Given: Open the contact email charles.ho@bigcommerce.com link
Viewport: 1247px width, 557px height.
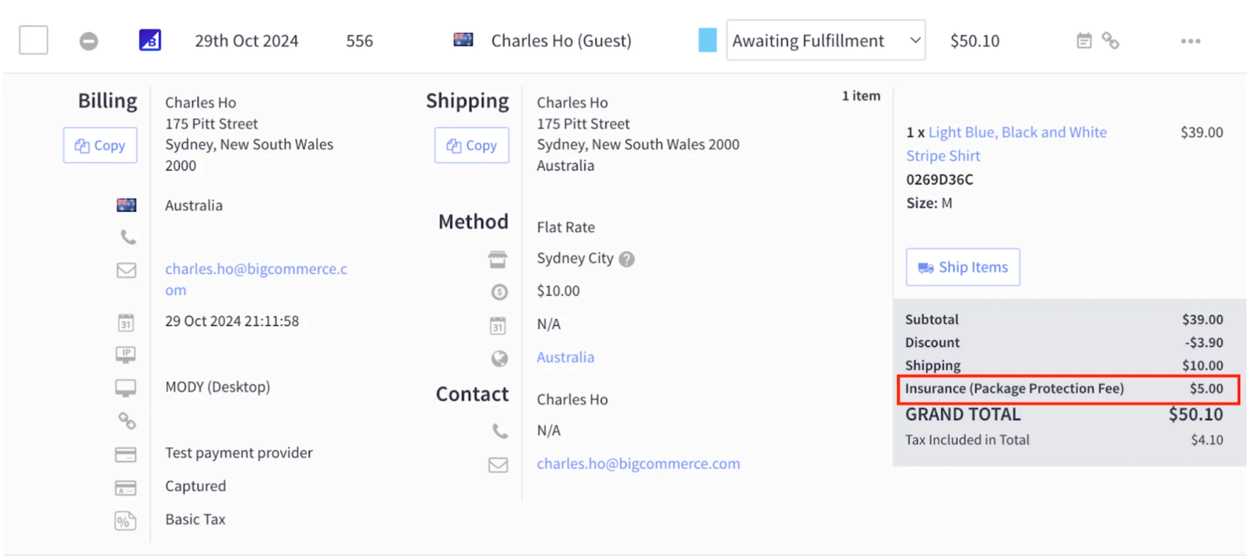Looking at the screenshot, I should [x=638, y=464].
